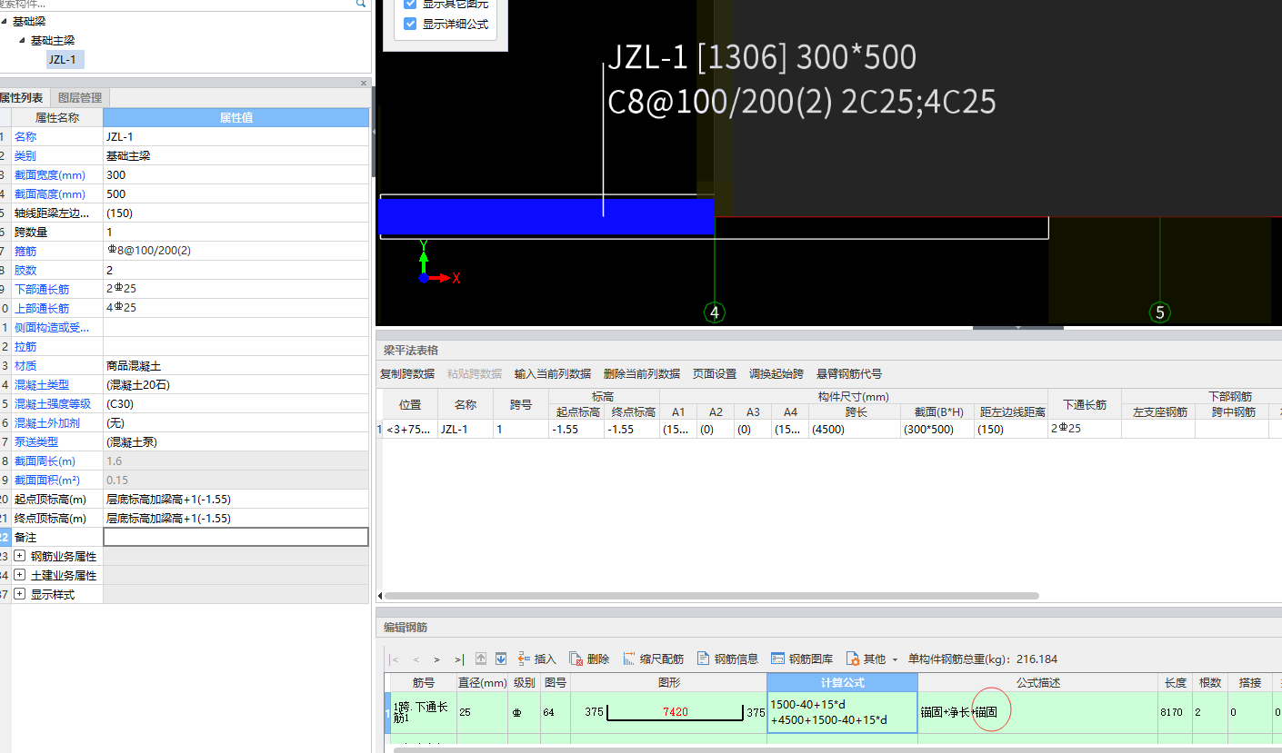
Task: Click 计算公式 column header
Action: (842, 683)
